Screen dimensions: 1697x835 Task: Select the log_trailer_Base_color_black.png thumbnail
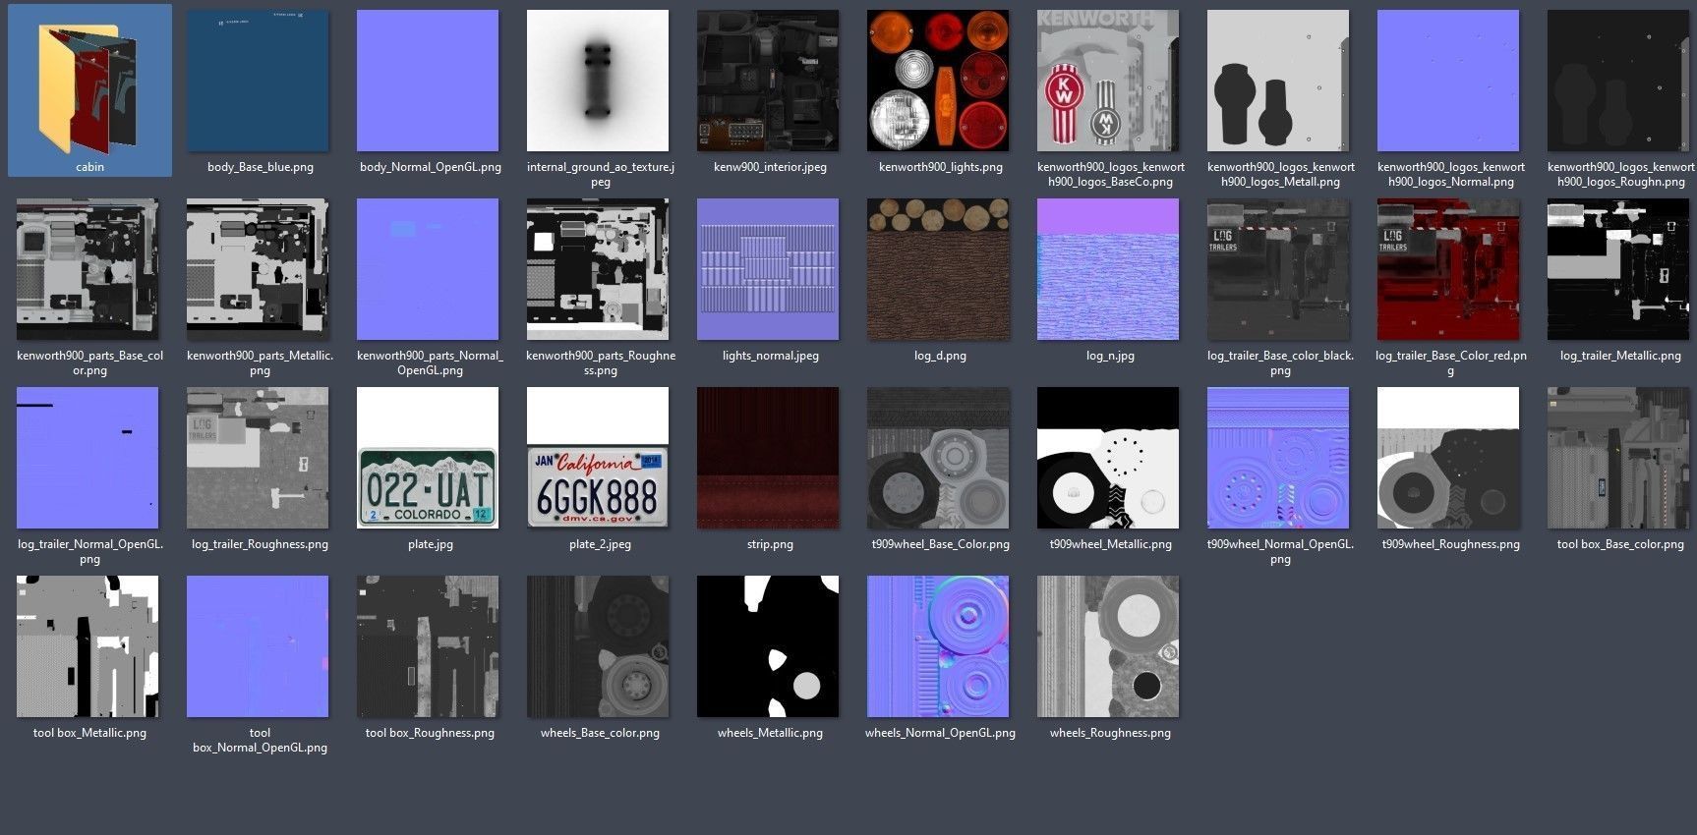pyautogui.click(x=1278, y=269)
